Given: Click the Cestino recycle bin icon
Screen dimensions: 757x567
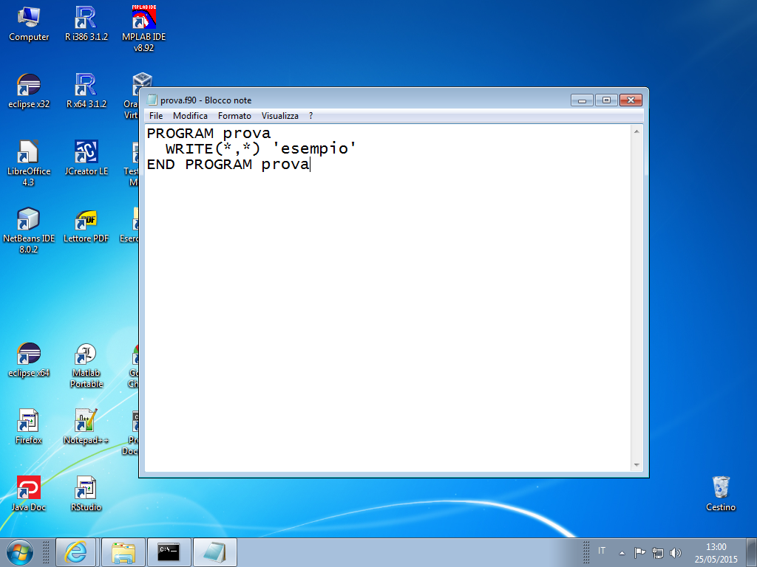Looking at the screenshot, I should pos(721,489).
